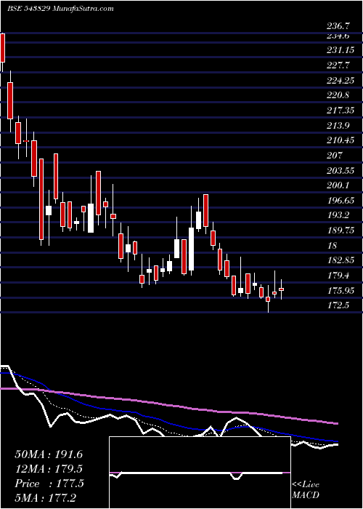The height and width of the screenshot is (509, 363).
Task: Click the 224.25 price axis label
Action: click(340, 81)
